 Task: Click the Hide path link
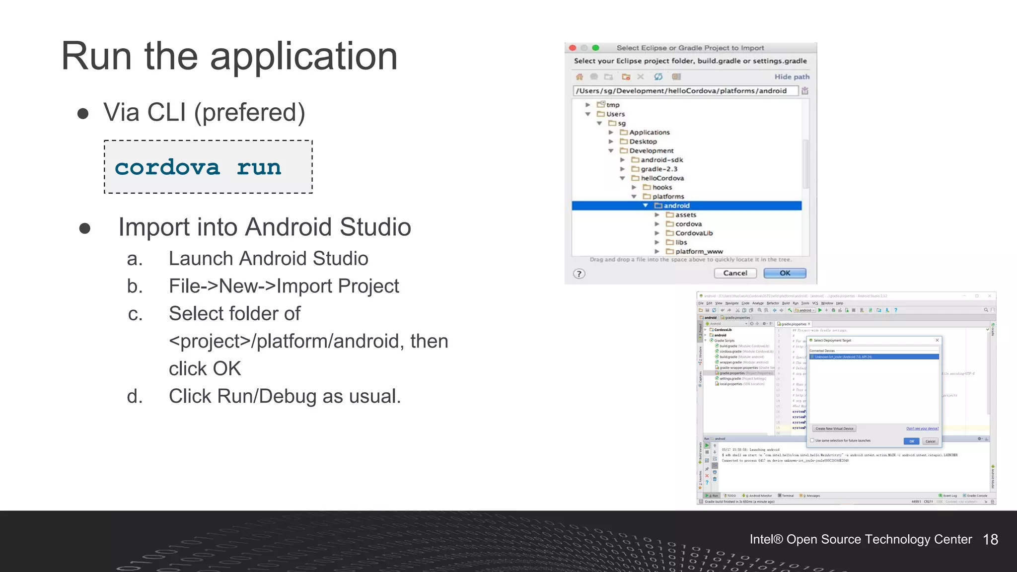pos(792,76)
